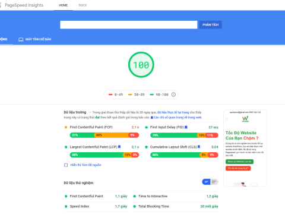Click the orange 50-89 legend marker
The height and width of the screenshot is (214, 285).
(x=130, y=95)
